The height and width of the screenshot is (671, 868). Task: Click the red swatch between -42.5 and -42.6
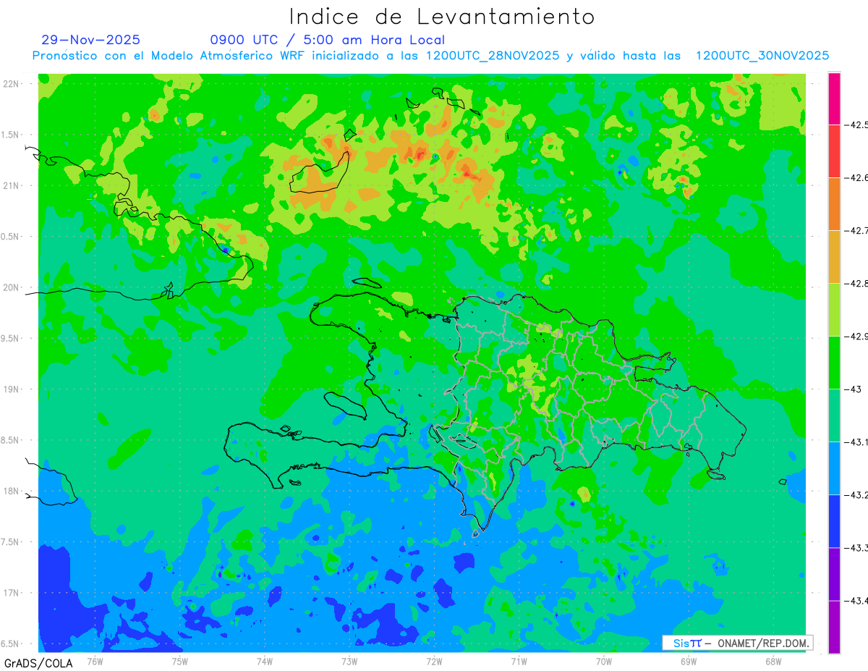pos(834,151)
